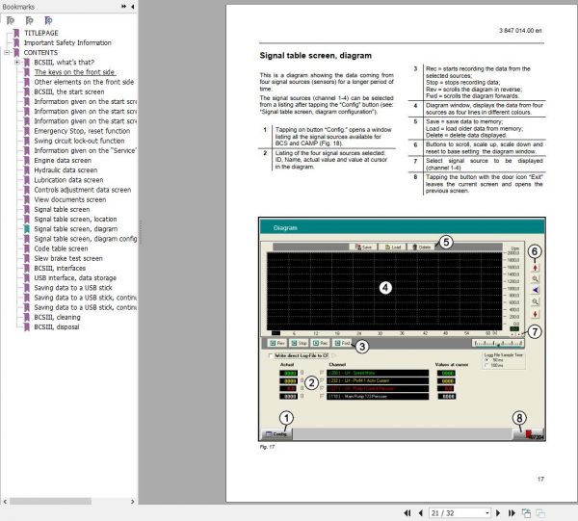Go to the previous page
578x521 pixels.
pos(421,513)
